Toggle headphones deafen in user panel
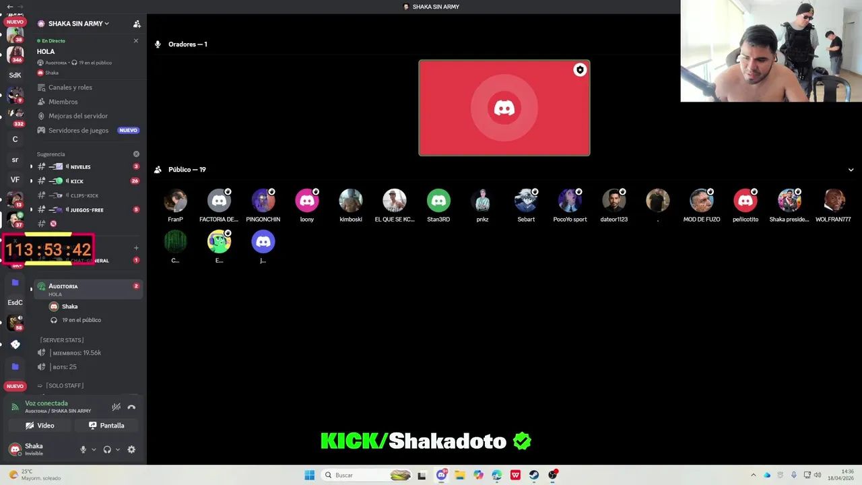This screenshot has width=862, height=485. pyautogui.click(x=107, y=449)
